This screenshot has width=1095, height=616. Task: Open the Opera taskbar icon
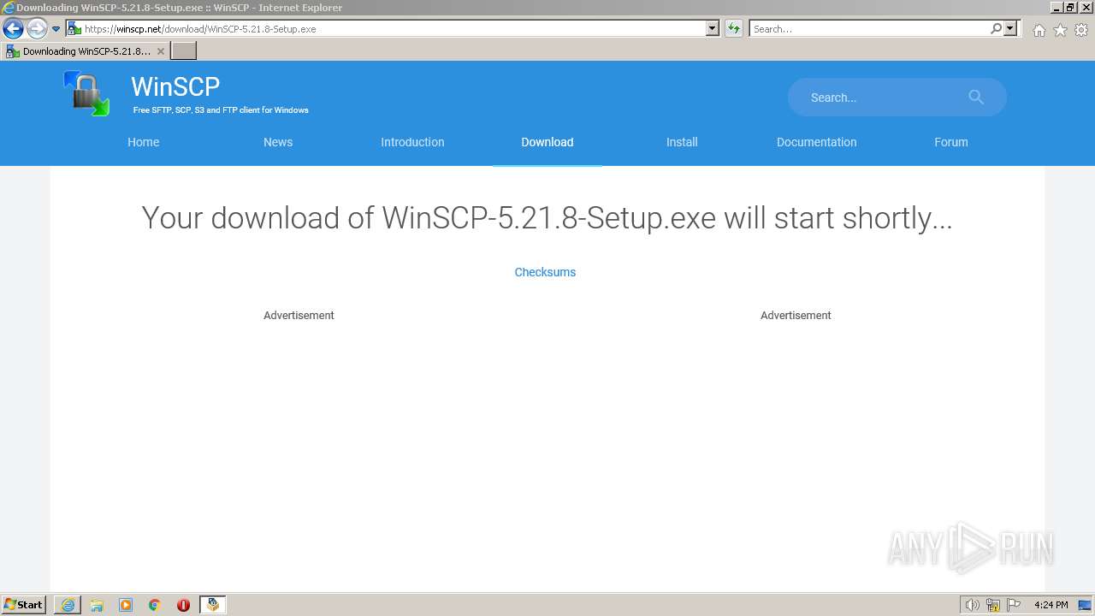[x=183, y=605]
